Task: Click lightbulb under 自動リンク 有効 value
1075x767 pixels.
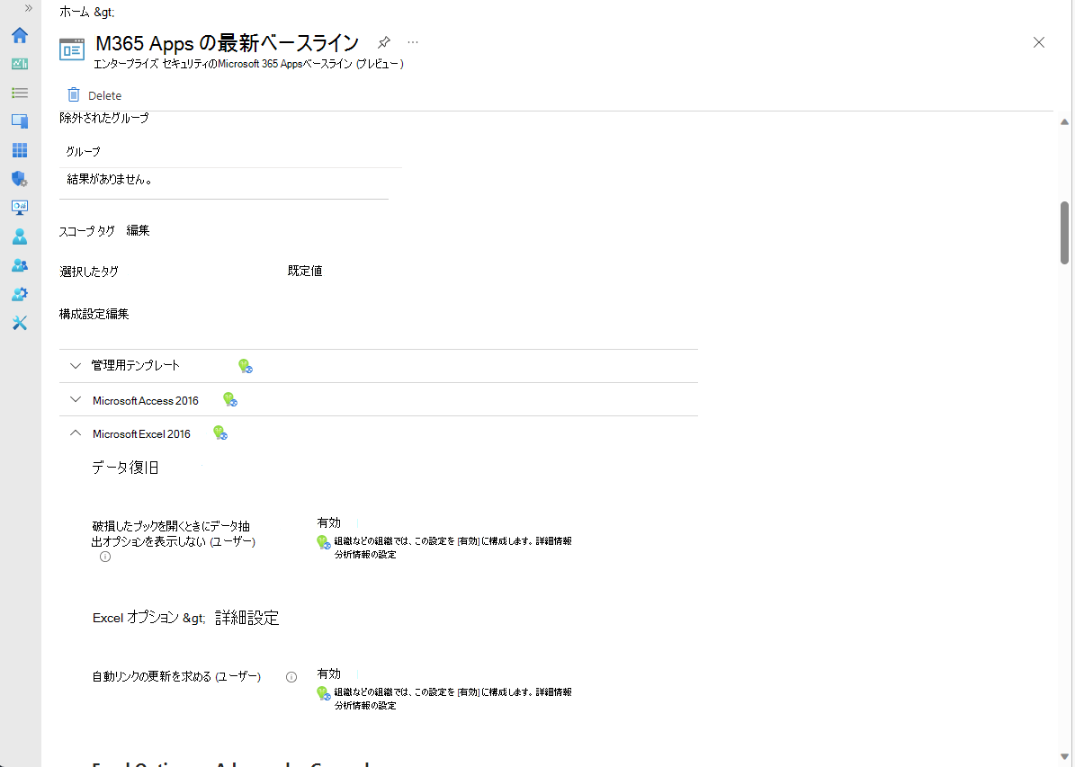Action: 324,693
